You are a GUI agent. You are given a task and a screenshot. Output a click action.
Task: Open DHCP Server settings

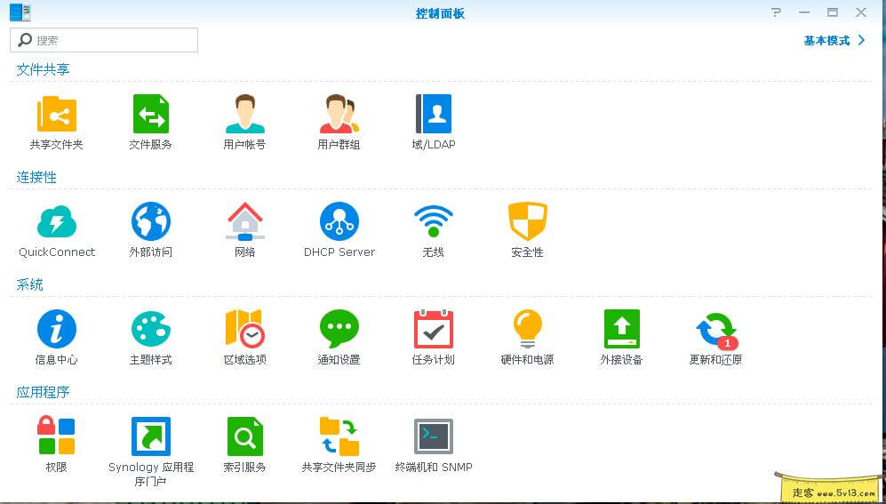point(339,222)
